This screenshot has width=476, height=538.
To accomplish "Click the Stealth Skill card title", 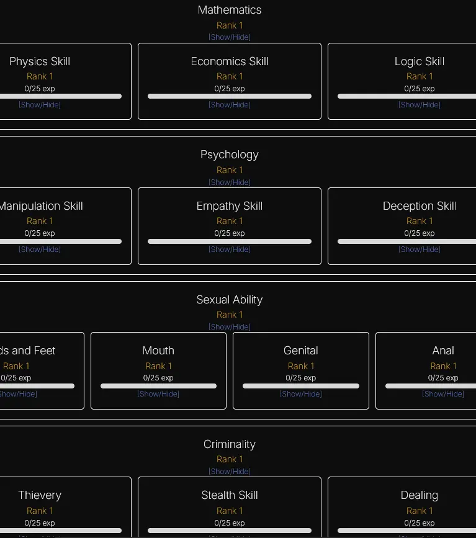I will [229, 495].
